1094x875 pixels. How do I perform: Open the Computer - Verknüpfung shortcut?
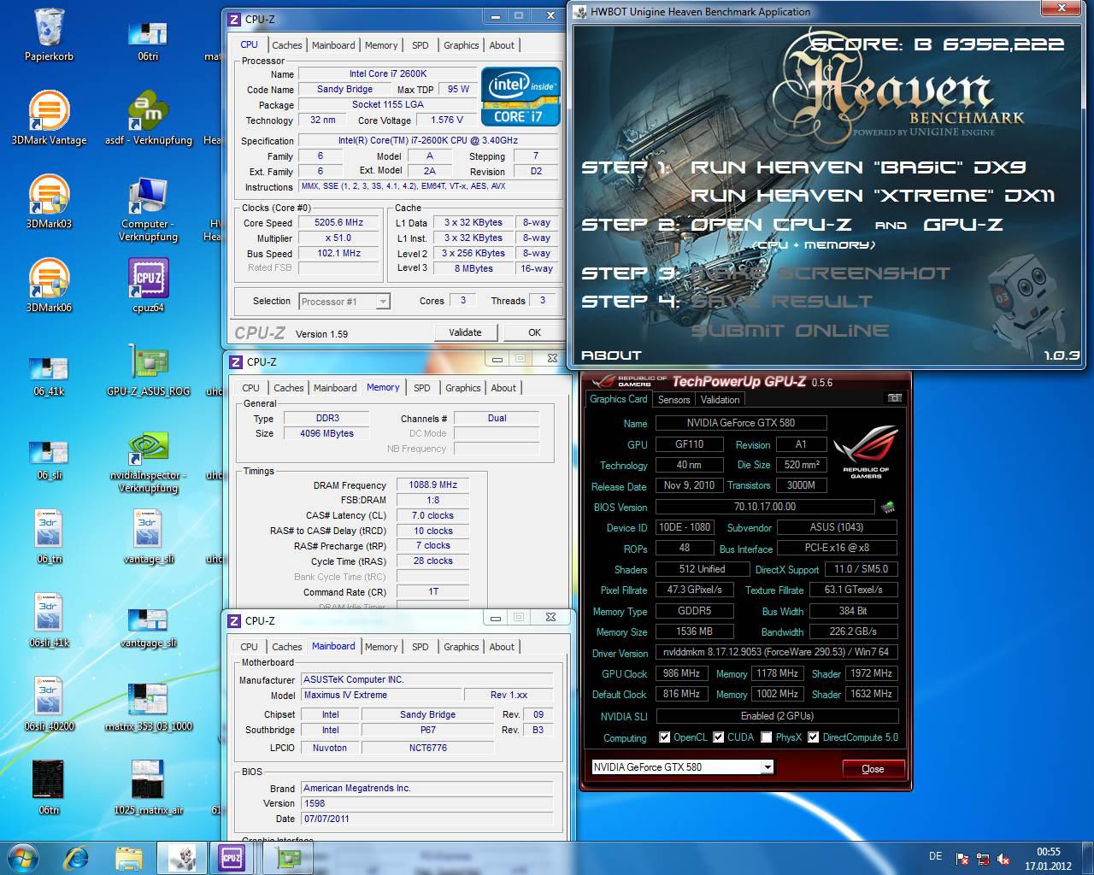[148, 208]
